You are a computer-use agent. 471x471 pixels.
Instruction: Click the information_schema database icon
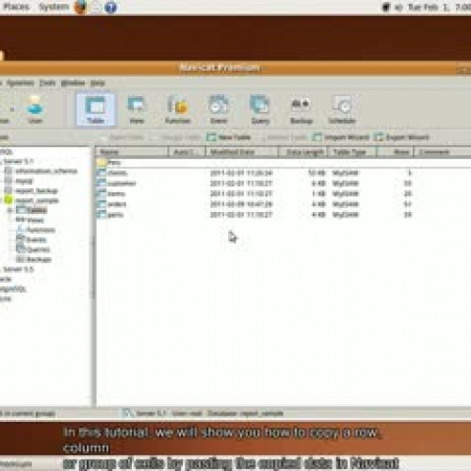click(x=8, y=171)
